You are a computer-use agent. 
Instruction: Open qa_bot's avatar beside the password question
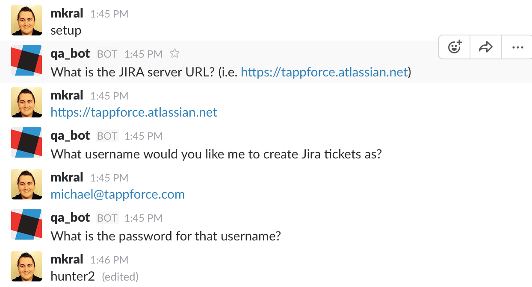(x=27, y=224)
